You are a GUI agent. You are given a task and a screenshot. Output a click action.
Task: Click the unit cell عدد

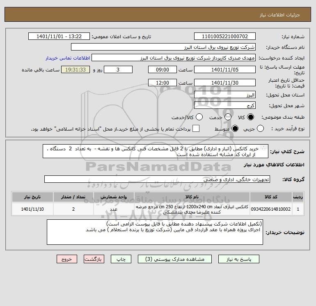114,209
